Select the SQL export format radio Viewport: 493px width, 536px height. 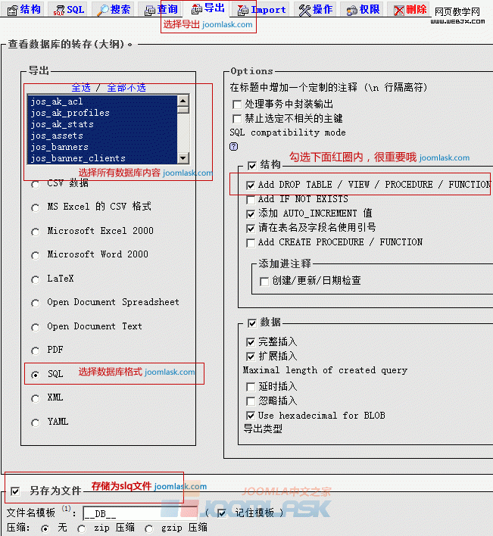pos(35,375)
